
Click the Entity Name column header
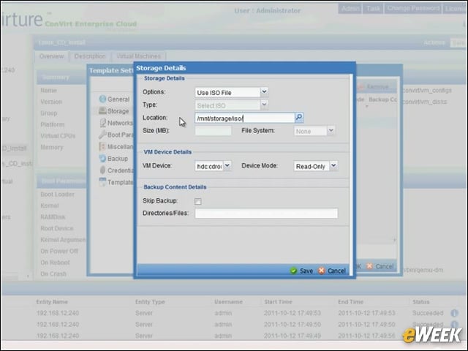coord(52,302)
